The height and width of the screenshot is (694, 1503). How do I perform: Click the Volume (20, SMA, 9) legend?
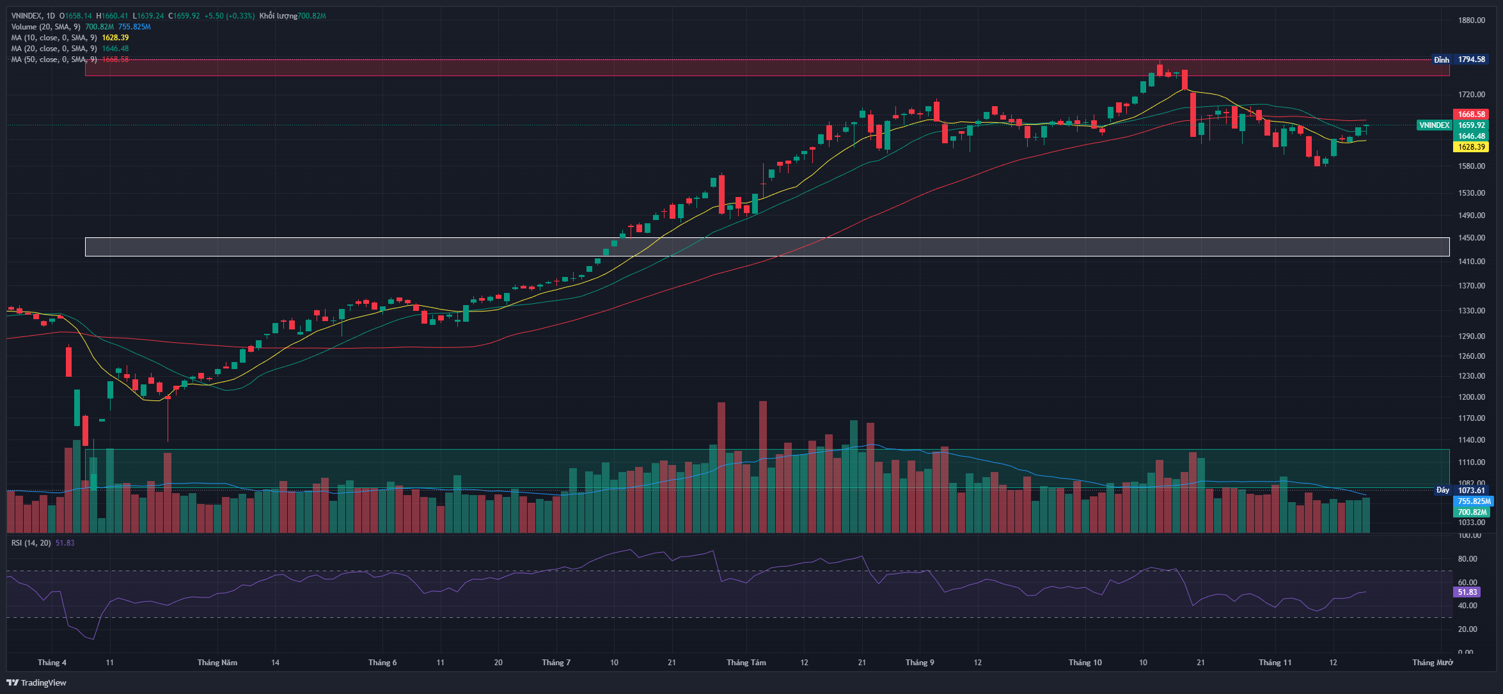(x=45, y=27)
